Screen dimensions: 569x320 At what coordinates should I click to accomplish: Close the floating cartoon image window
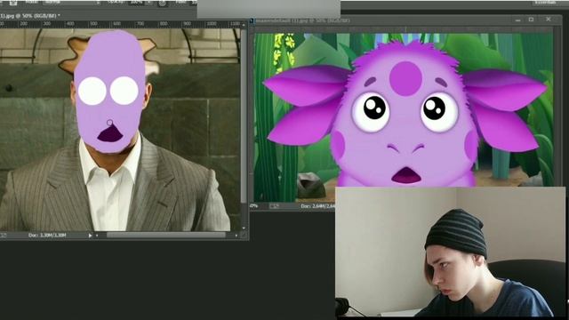[x=549, y=20]
